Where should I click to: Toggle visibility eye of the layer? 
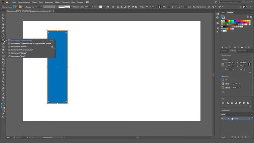pyautogui.click(x=222, y=119)
